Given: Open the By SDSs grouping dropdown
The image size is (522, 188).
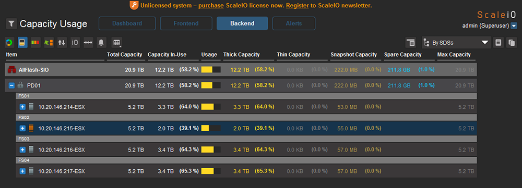Looking at the screenshot, I should click(456, 43).
